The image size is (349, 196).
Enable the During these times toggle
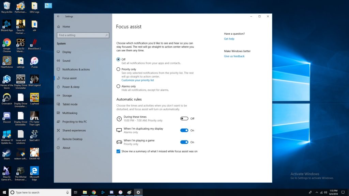[184, 119]
